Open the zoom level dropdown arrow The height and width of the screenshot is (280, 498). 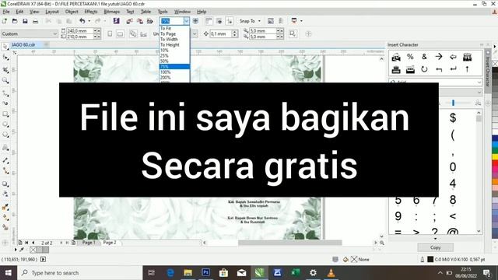click(187, 21)
